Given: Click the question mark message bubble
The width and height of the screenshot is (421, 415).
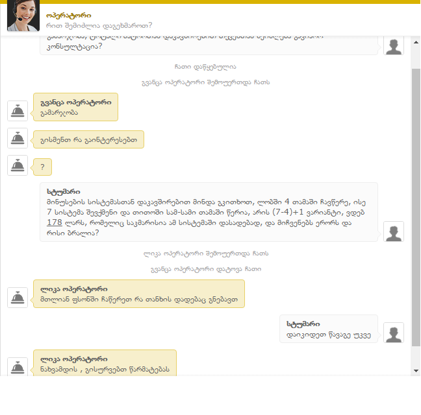Looking at the screenshot, I should [42, 167].
